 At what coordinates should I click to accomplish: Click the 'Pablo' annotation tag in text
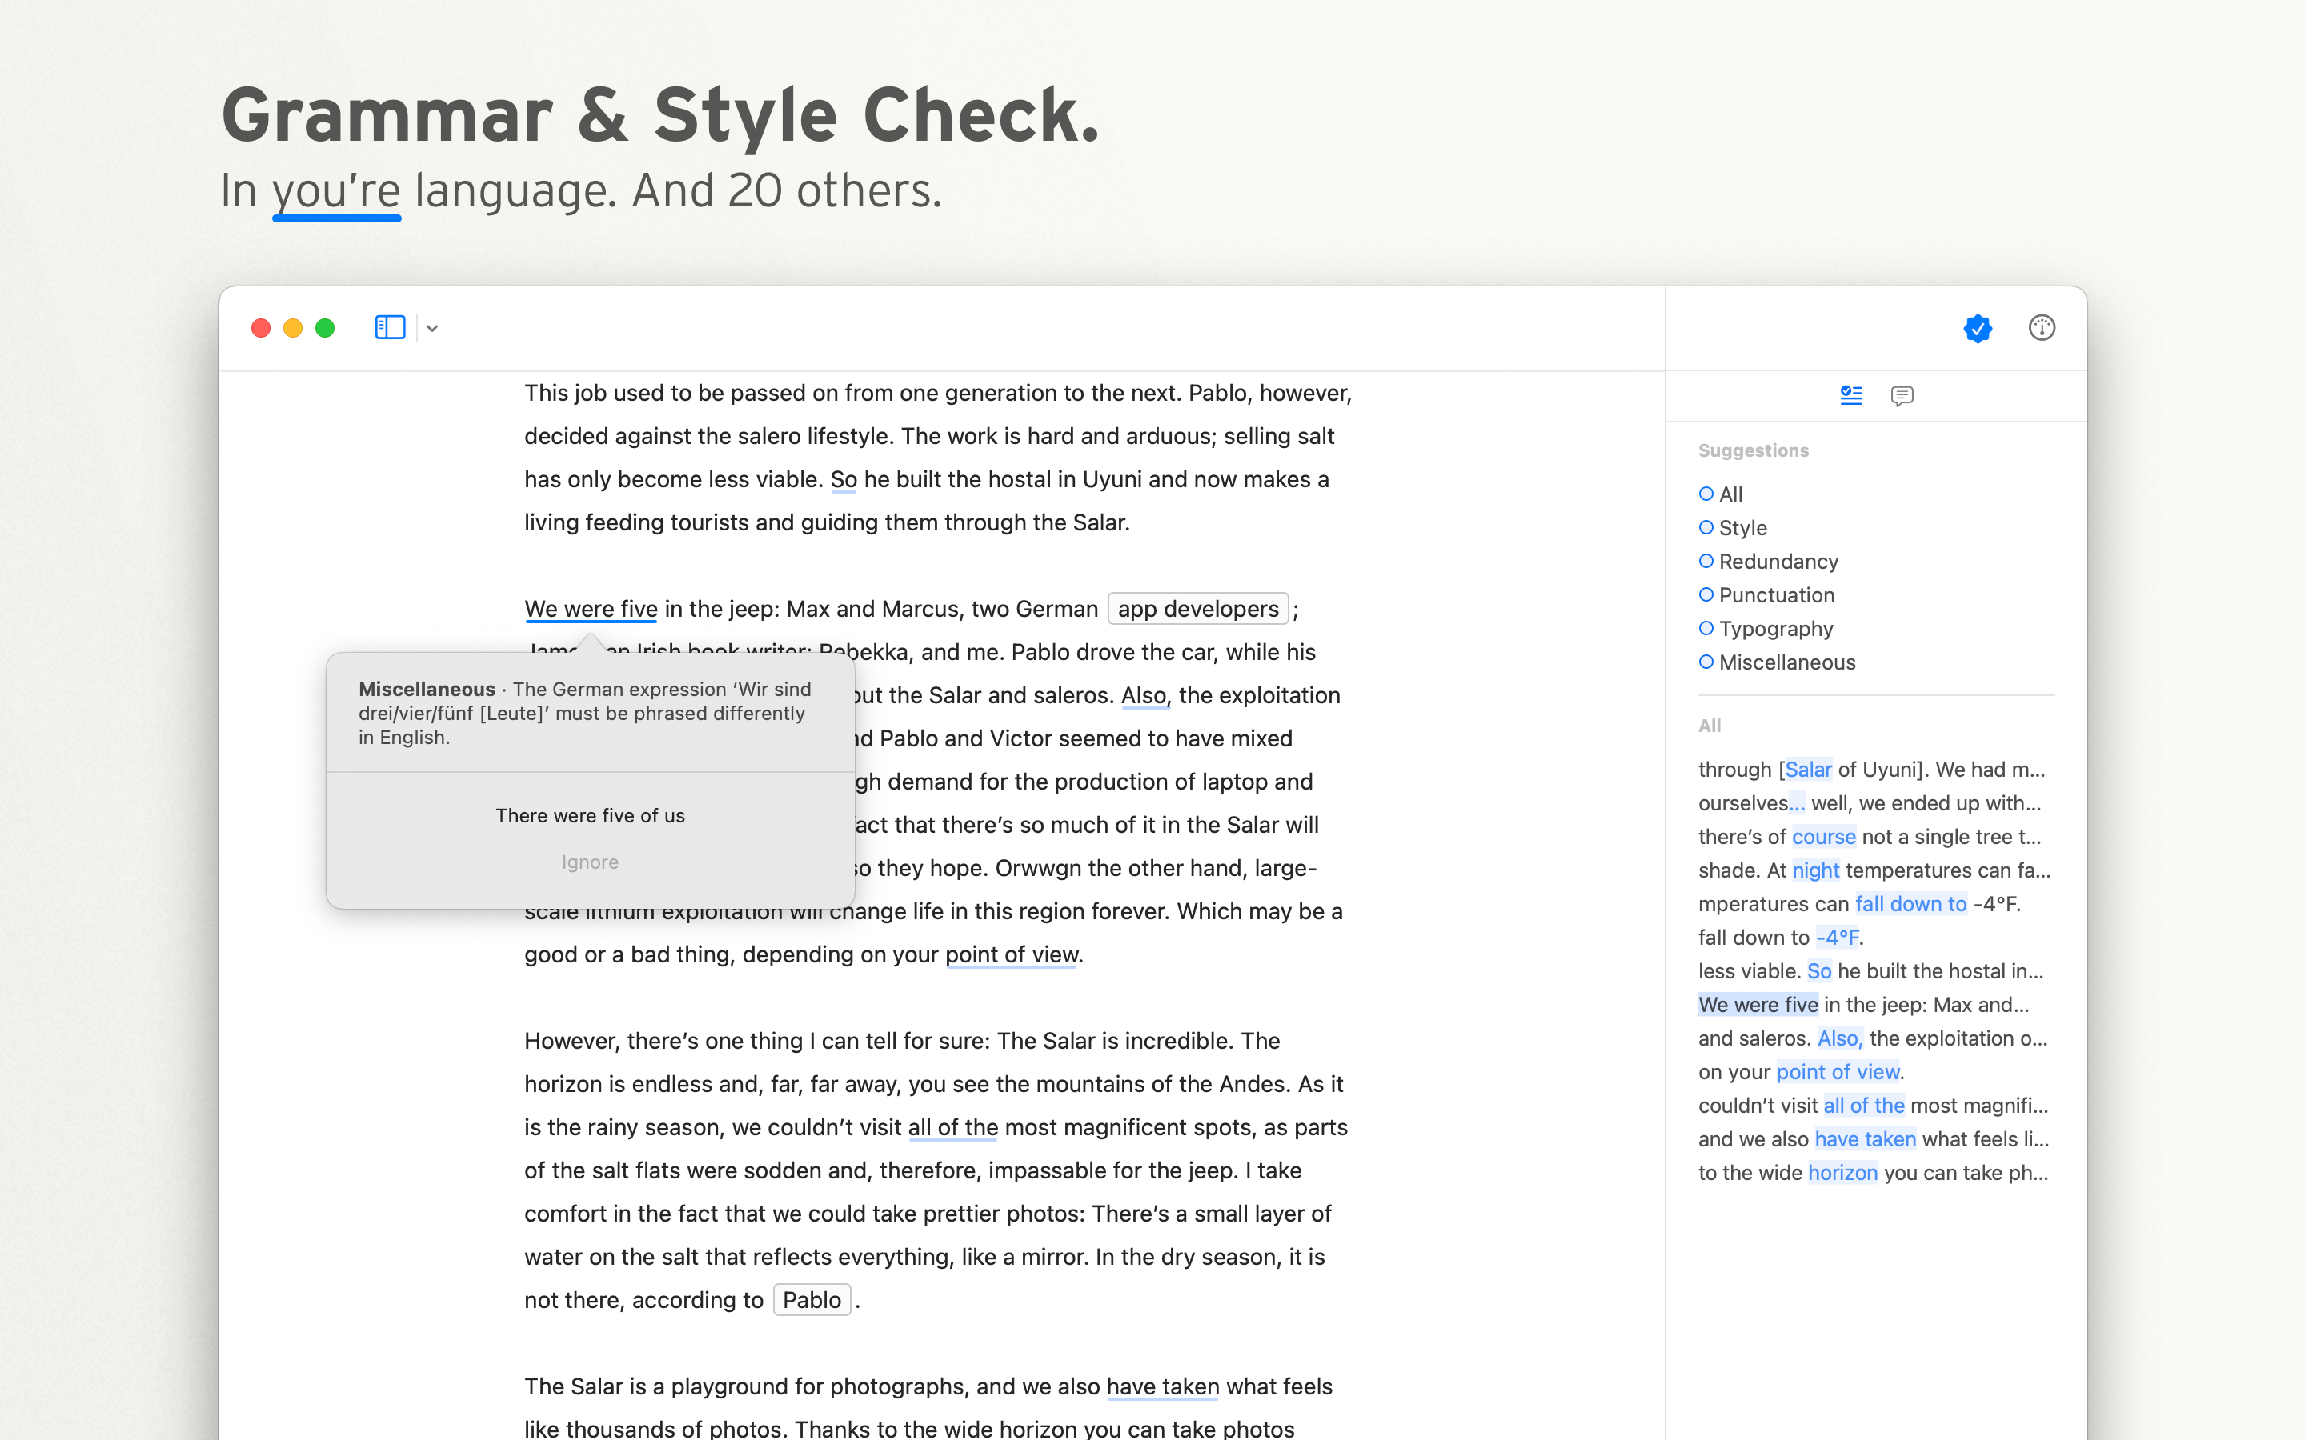coord(812,1300)
